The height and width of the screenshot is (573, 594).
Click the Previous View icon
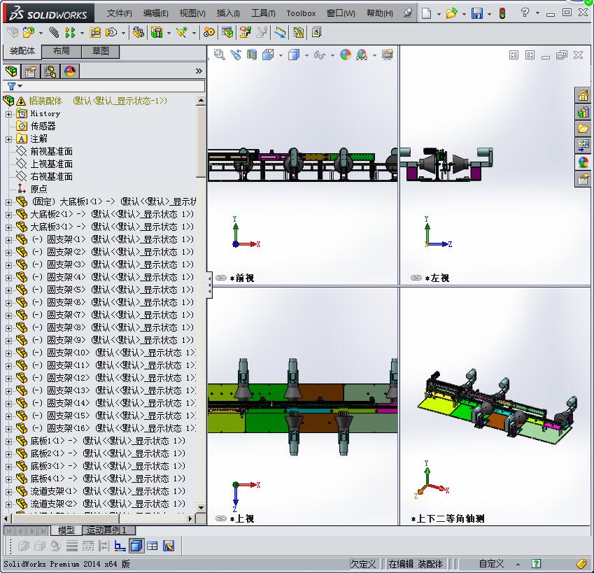tap(236, 55)
